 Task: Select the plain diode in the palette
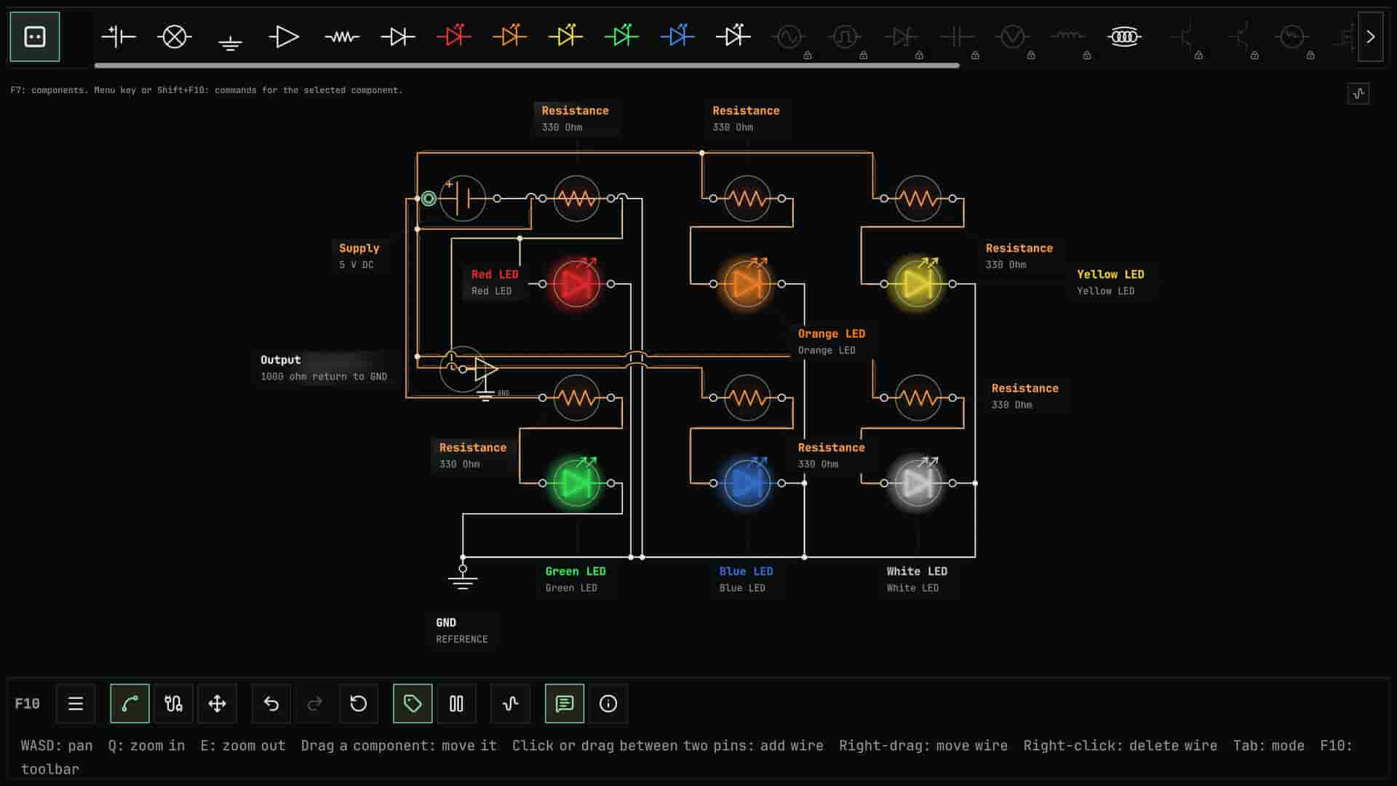click(x=398, y=36)
